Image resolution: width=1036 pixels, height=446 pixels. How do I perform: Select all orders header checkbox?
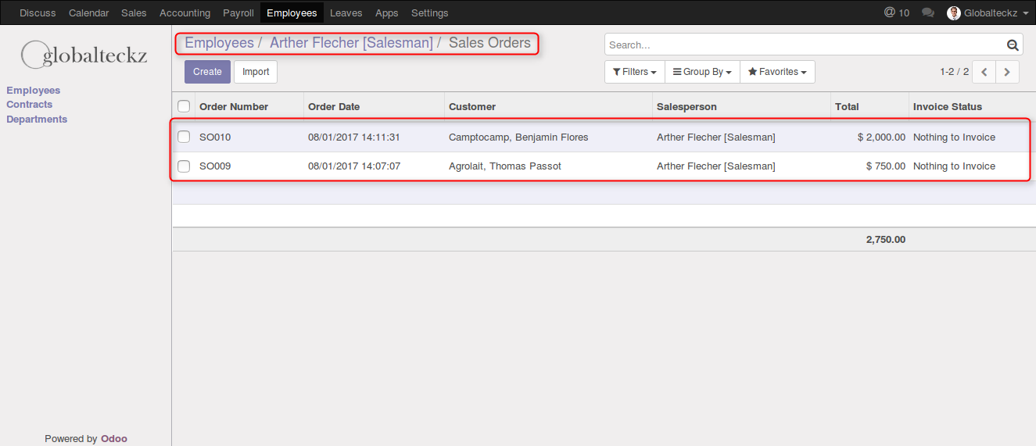[x=184, y=106]
